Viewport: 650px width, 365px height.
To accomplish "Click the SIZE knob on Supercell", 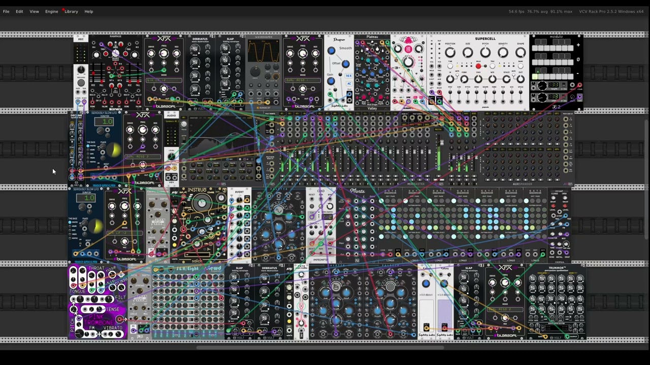I will point(468,53).
